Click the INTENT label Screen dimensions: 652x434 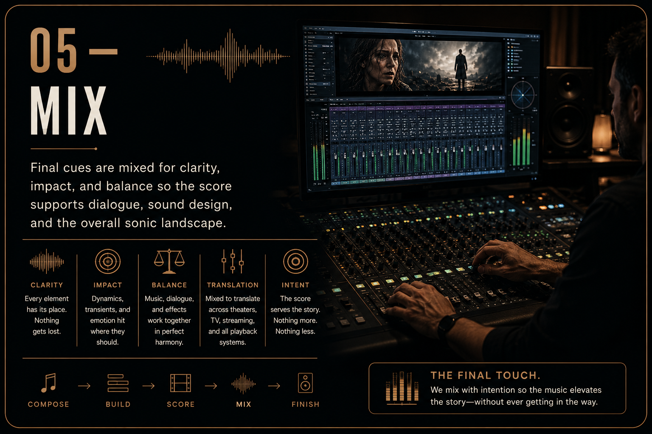pyautogui.click(x=295, y=285)
